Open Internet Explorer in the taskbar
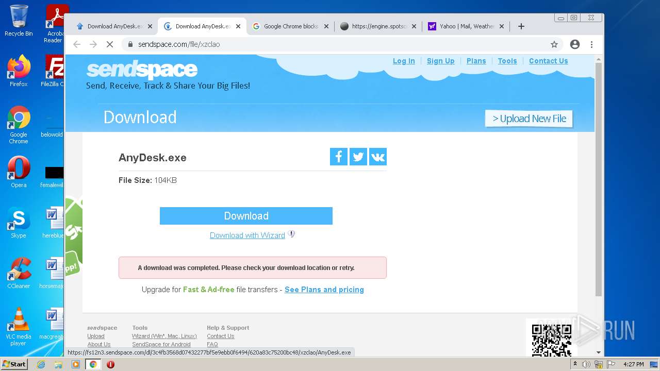The image size is (660, 371). 41,364
